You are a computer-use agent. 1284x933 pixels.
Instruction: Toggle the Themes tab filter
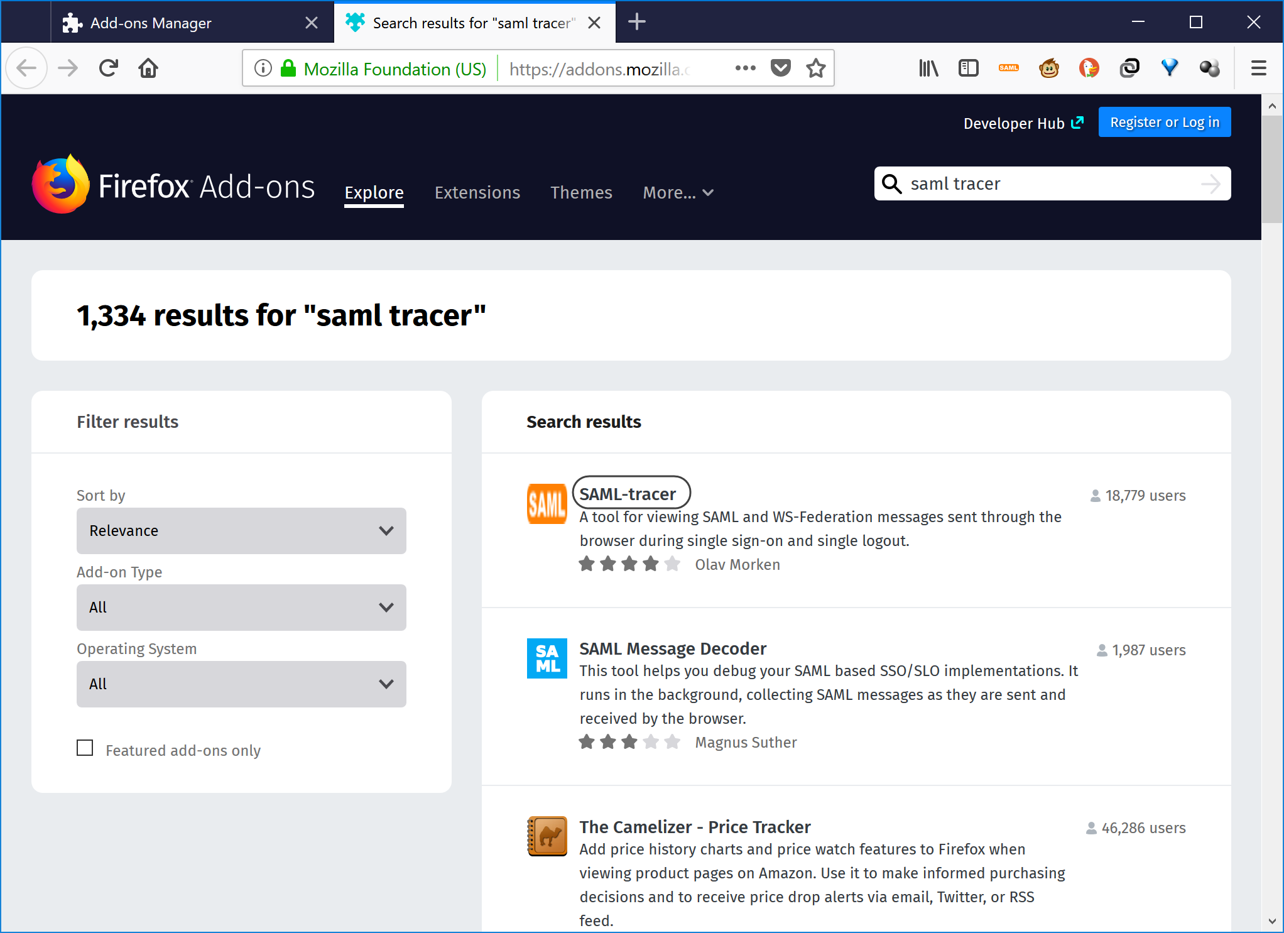click(x=582, y=192)
